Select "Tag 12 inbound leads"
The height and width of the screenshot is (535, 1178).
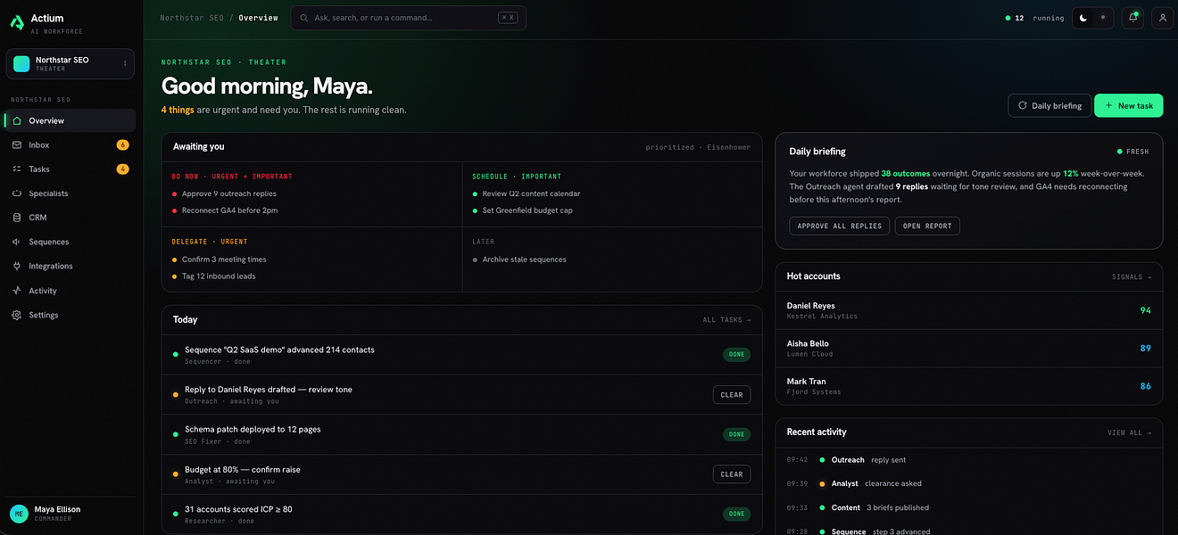point(219,276)
